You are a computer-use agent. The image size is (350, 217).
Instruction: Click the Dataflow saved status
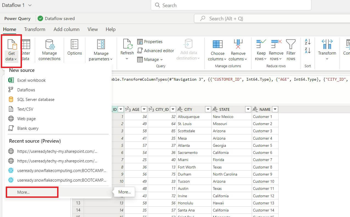pyautogui.click(x=56, y=19)
